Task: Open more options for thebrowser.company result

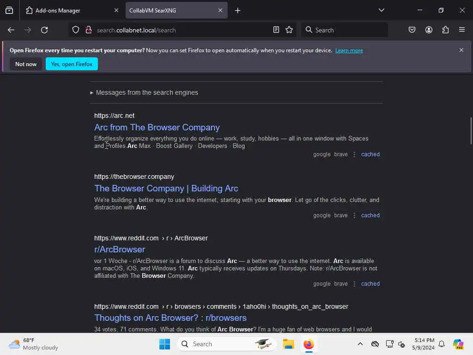Action: 354,215
